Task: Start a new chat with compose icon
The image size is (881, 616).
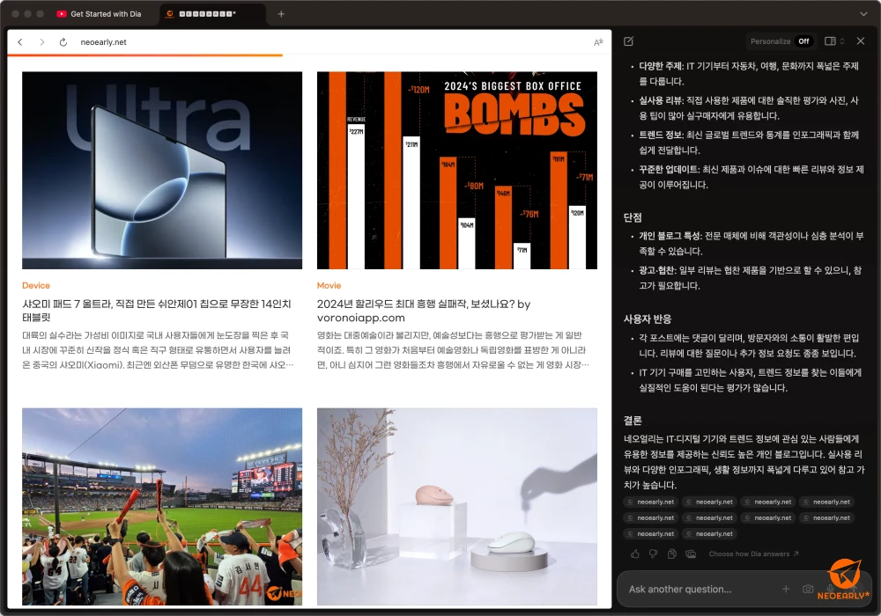Action: click(x=629, y=41)
